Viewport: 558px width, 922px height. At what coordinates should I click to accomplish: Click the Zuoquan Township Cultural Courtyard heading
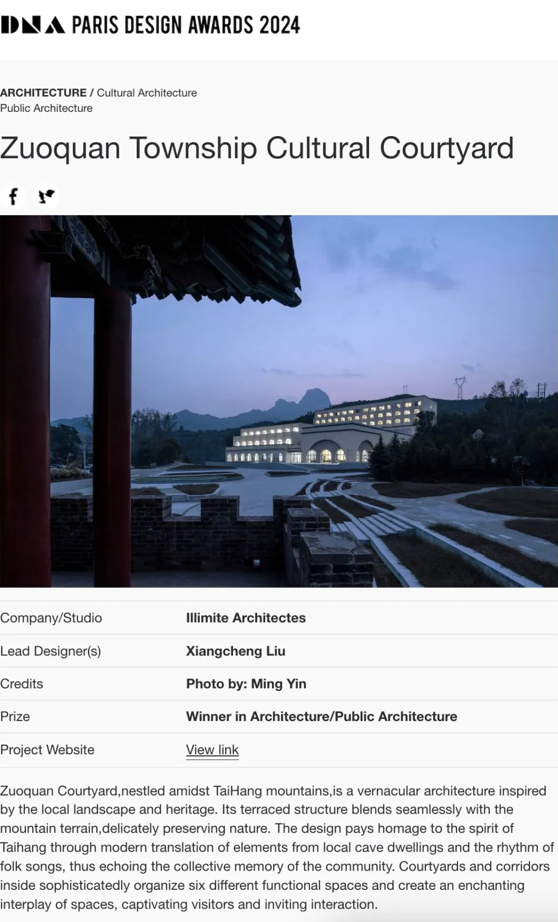click(257, 148)
